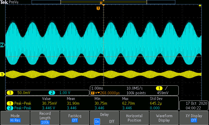The image size is (209, 125).
Task: Click the 645.2µ standard deviation value
Action: (x=156, y=103)
